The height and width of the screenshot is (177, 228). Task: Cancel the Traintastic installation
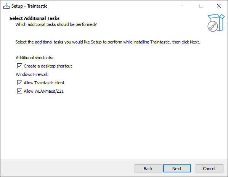tap(209, 169)
